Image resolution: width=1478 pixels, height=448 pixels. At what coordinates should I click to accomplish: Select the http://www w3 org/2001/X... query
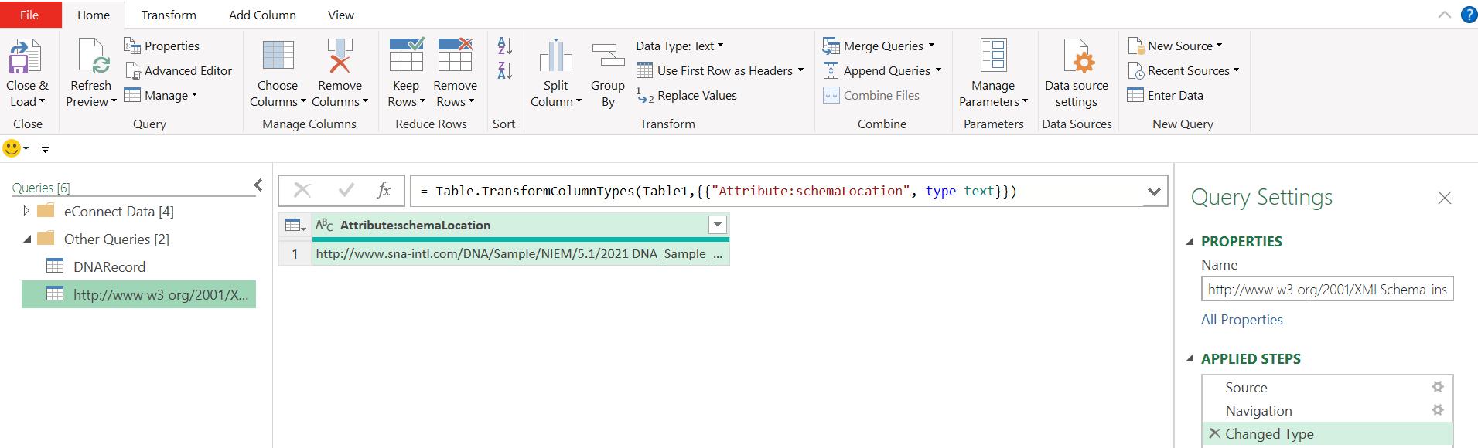tap(138, 294)
